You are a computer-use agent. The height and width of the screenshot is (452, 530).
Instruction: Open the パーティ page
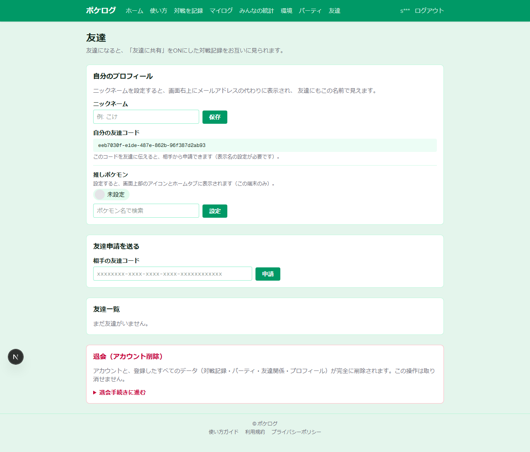(311, 11)
